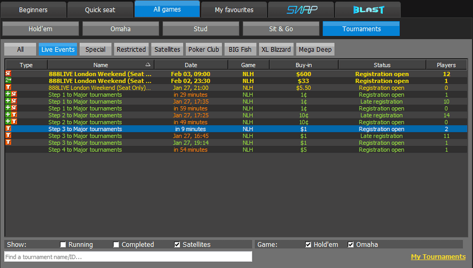Click the orange T icon on the $5.50 row
Viewport: 473px width, 268px height.
(x=8, y=87)
